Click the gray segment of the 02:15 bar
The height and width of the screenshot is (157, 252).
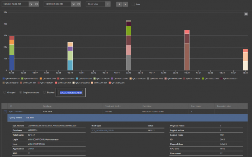128,63
